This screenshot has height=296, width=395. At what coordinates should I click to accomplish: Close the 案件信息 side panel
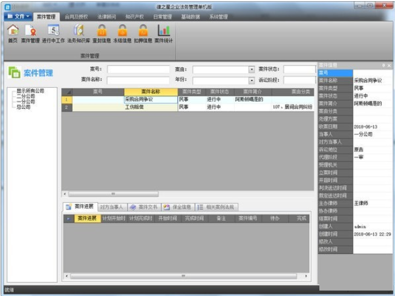click(389, 65)
